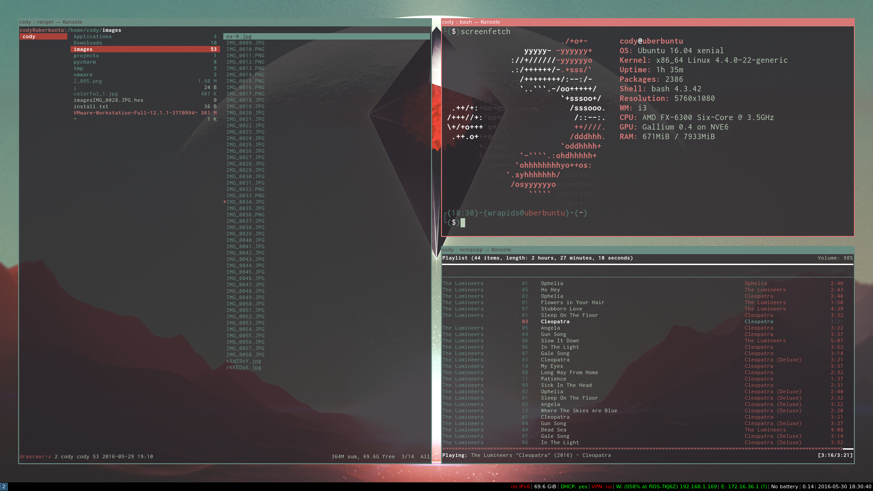Screen dimensions: 873x491
Task: Click the VMware-Workstation-Full installer file
Action: [x=135, y=113]
